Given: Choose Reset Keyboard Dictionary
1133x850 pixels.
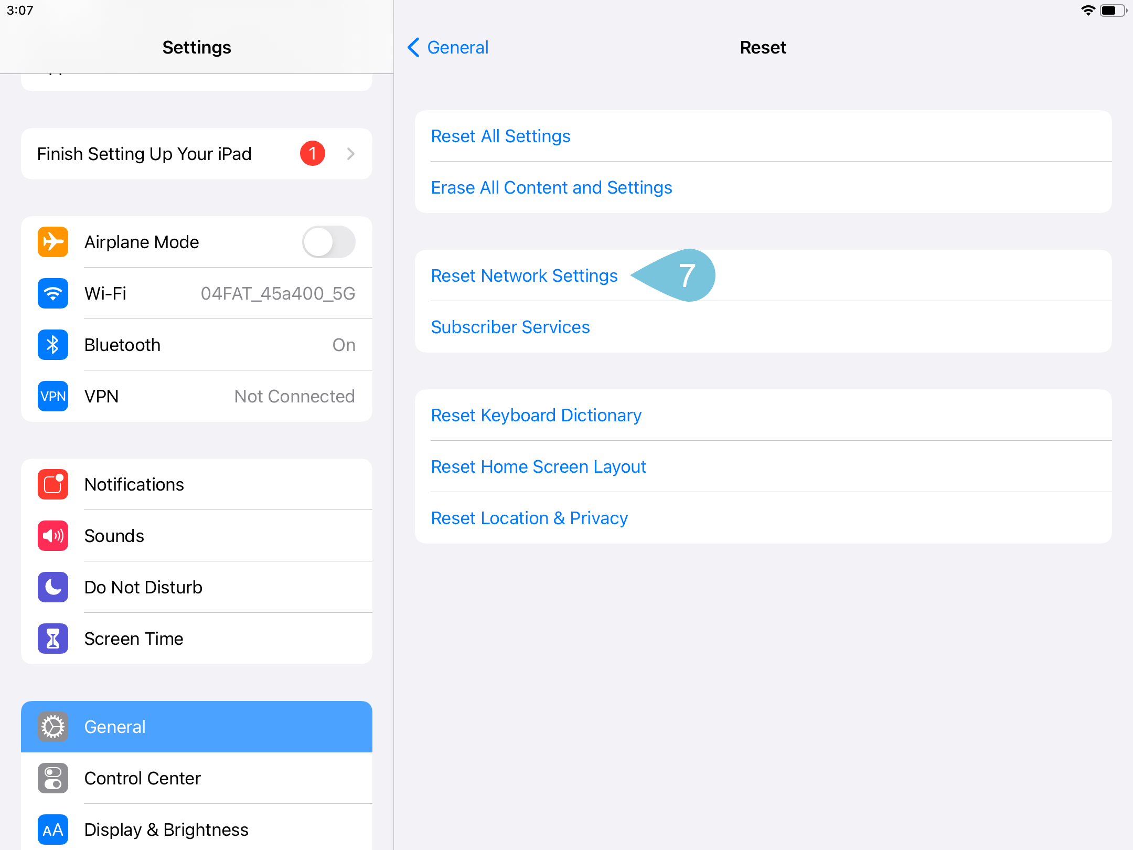Looking at the screenshot, I should click(536, 415).
